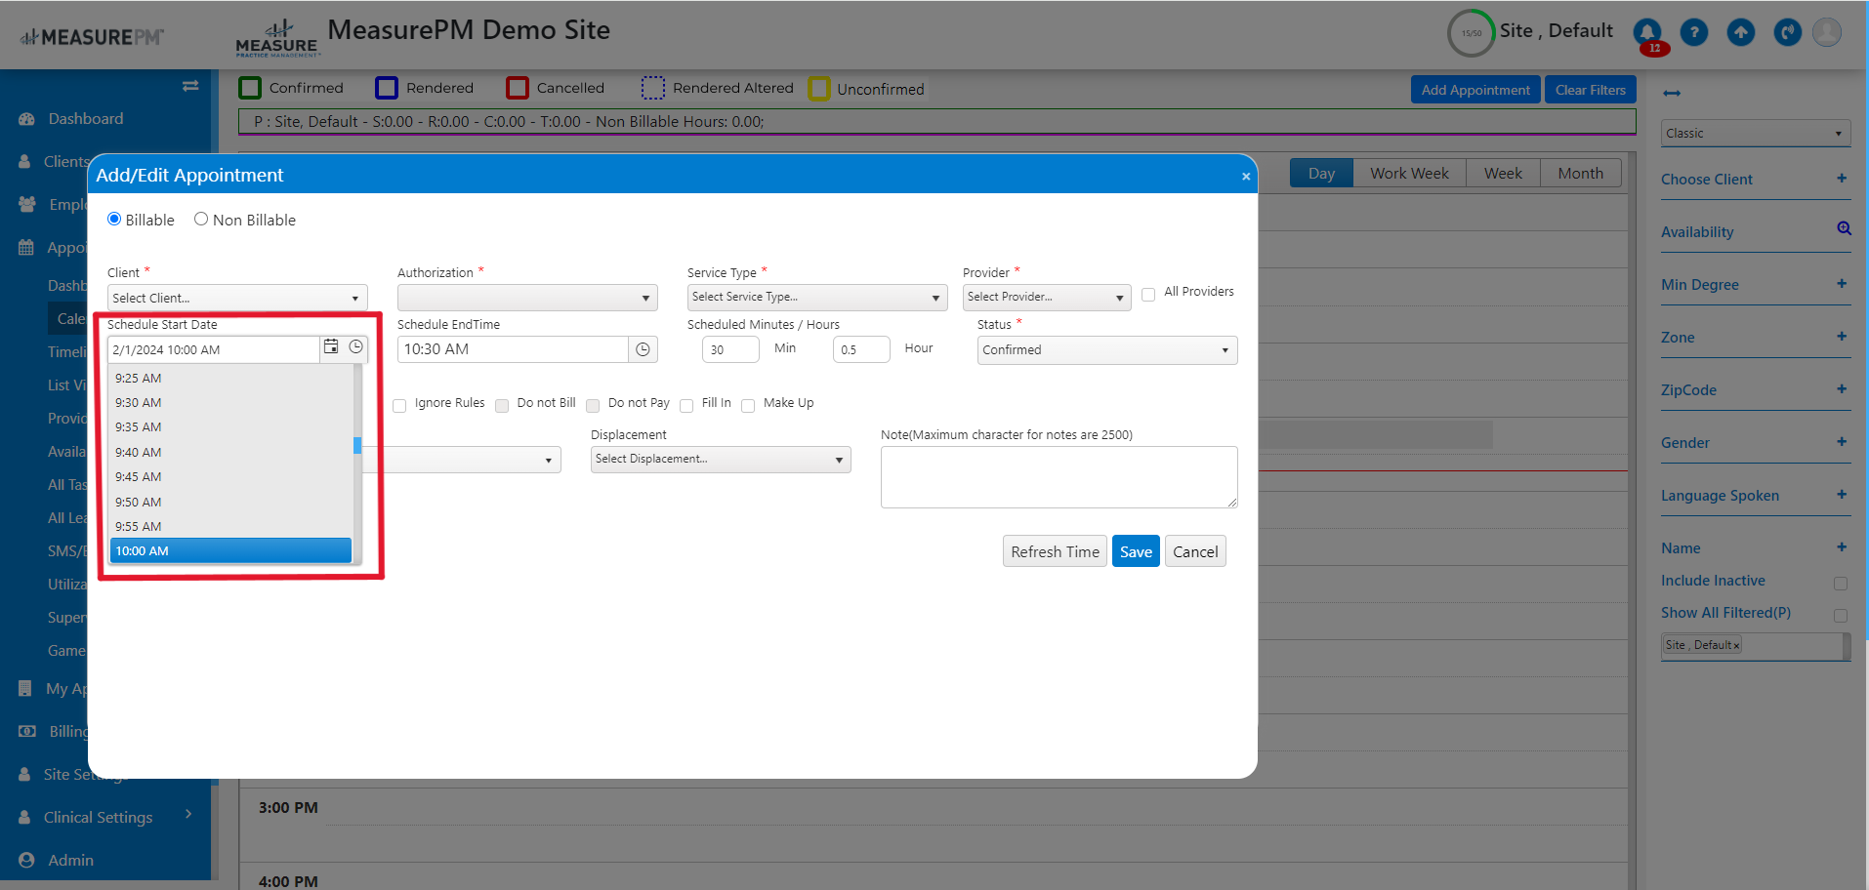
Task: Click the MeasurePM logo at top left
Action: pos(92,37)
